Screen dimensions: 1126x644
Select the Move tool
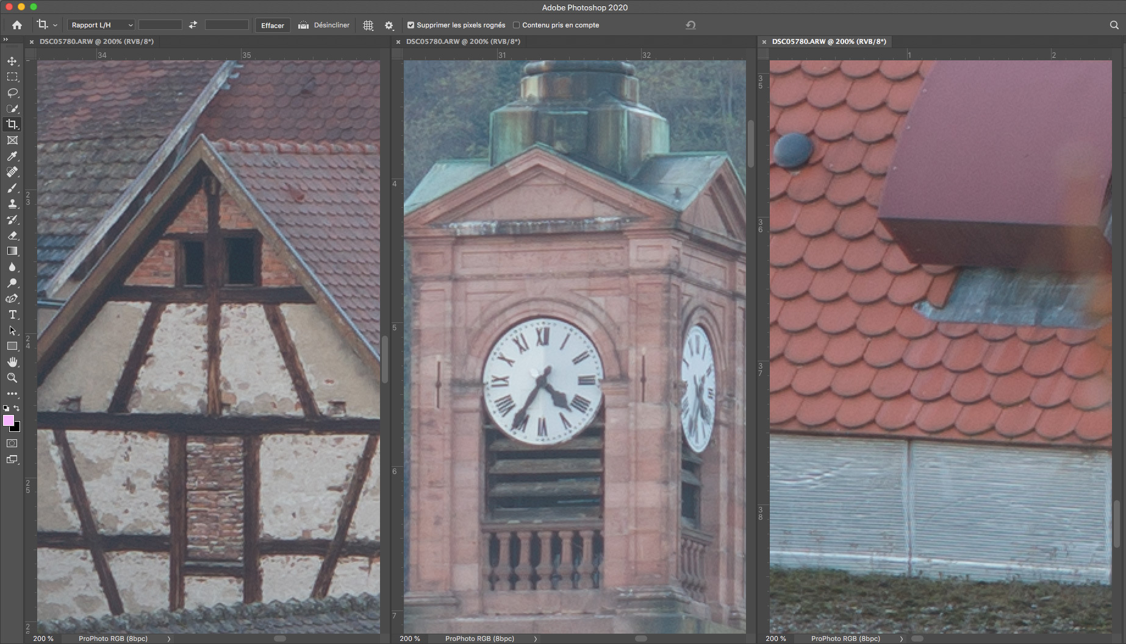12,61
